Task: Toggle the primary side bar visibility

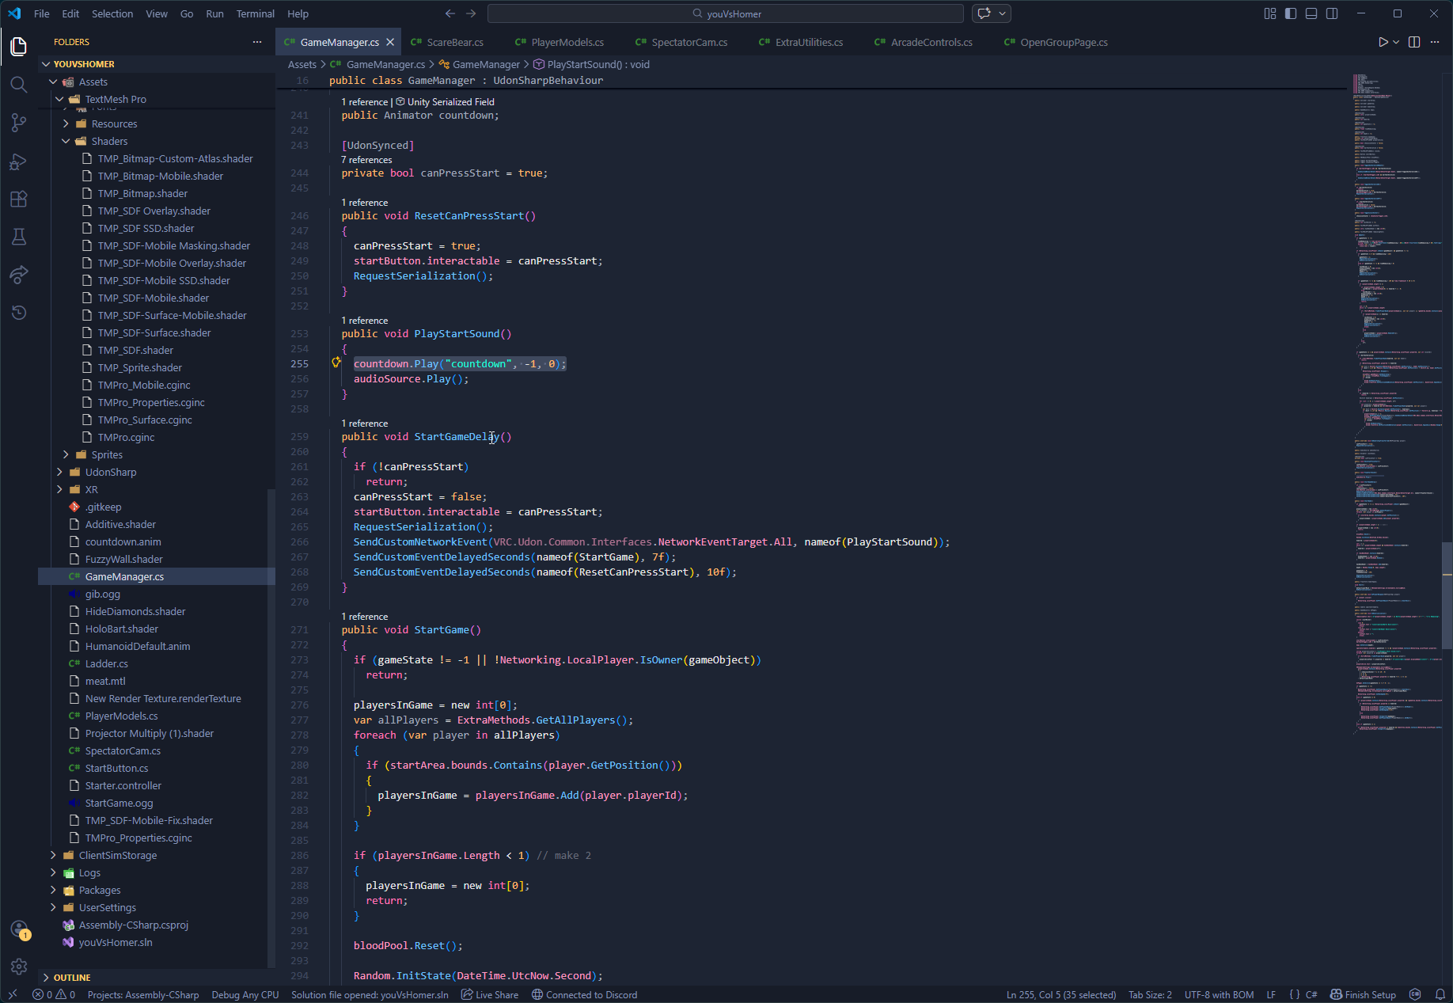Action: coord(1291,13)
